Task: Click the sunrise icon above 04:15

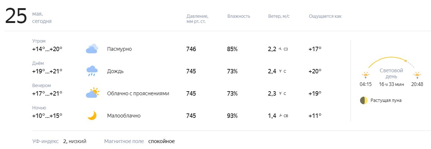Action: pyautogui.click(x=366, y=75)
